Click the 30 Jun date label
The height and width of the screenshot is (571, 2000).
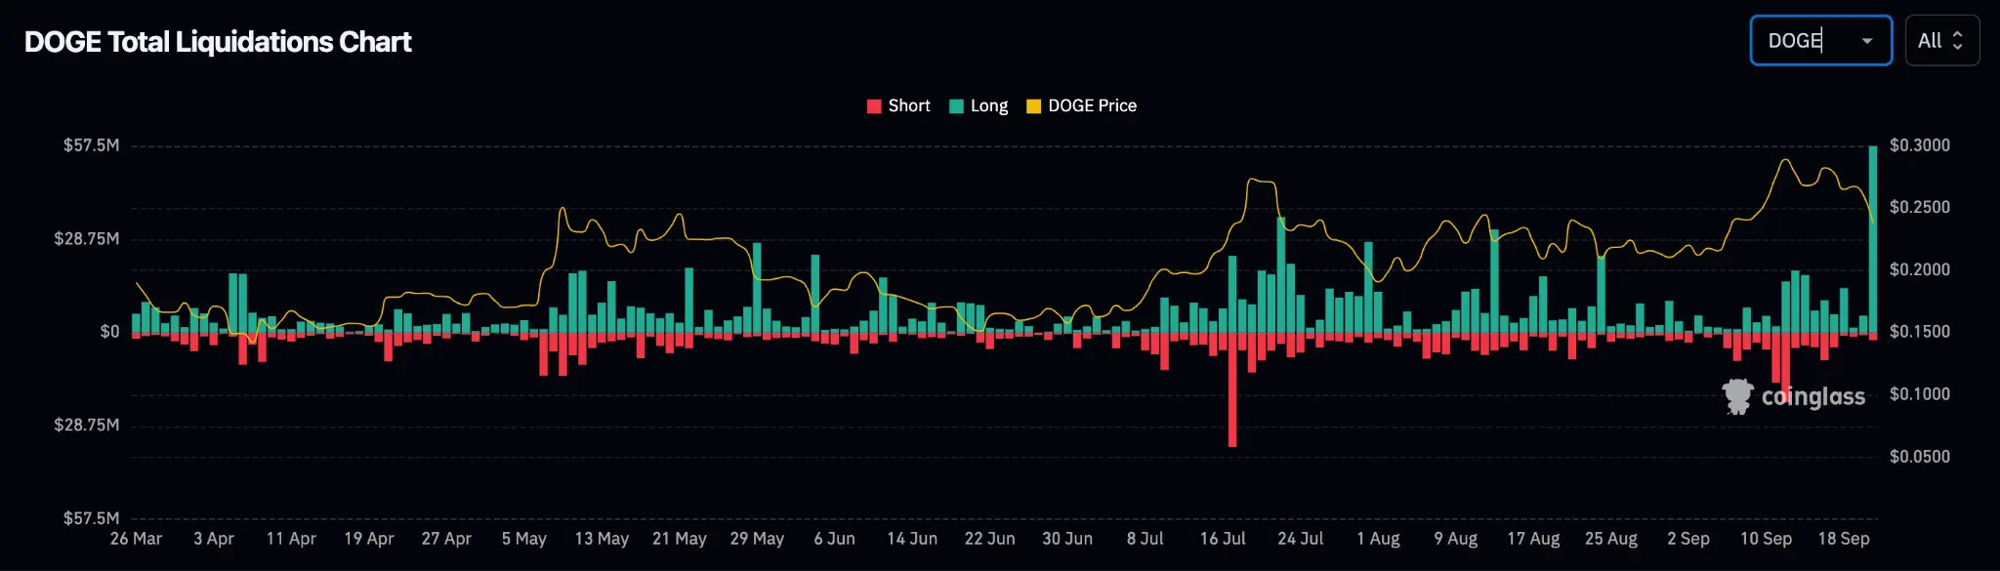point(1067,539)
